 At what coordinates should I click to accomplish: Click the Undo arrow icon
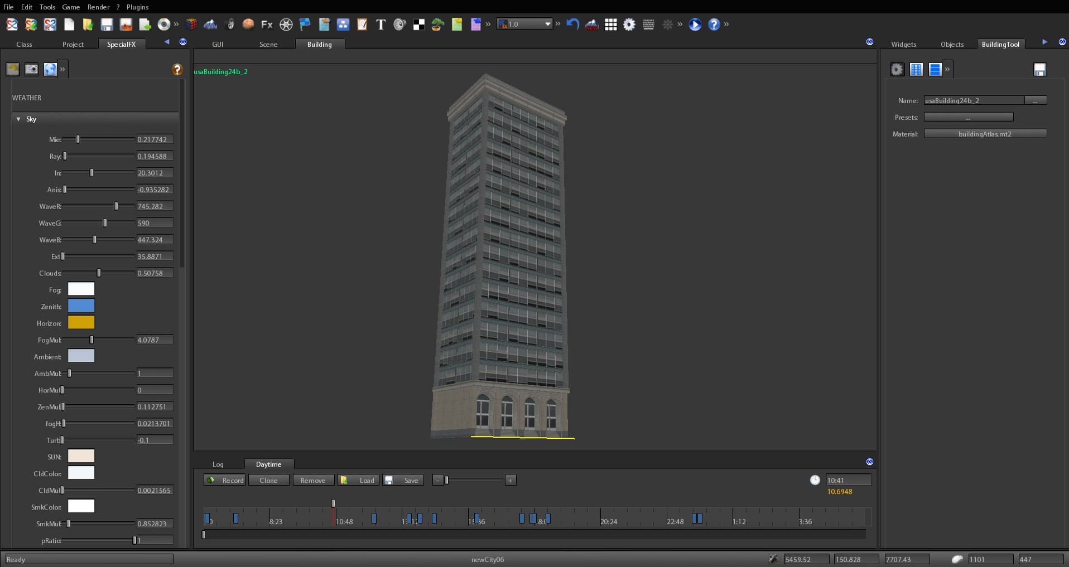pyautogui.click(x=572, y=24)
